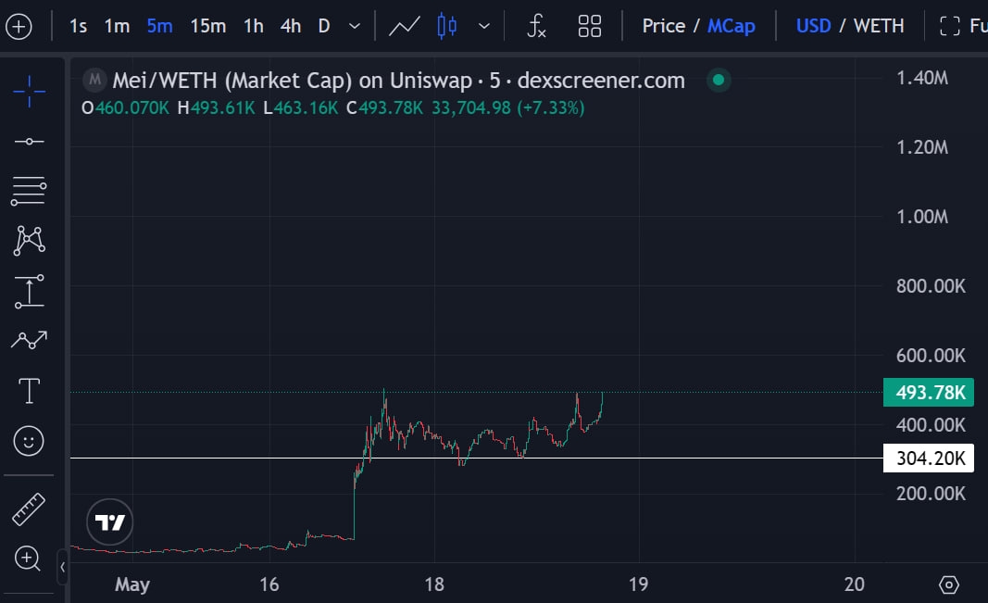Open the indicators fx menu
The width and height of the screenshot is (988, 603).
point(536,27)
